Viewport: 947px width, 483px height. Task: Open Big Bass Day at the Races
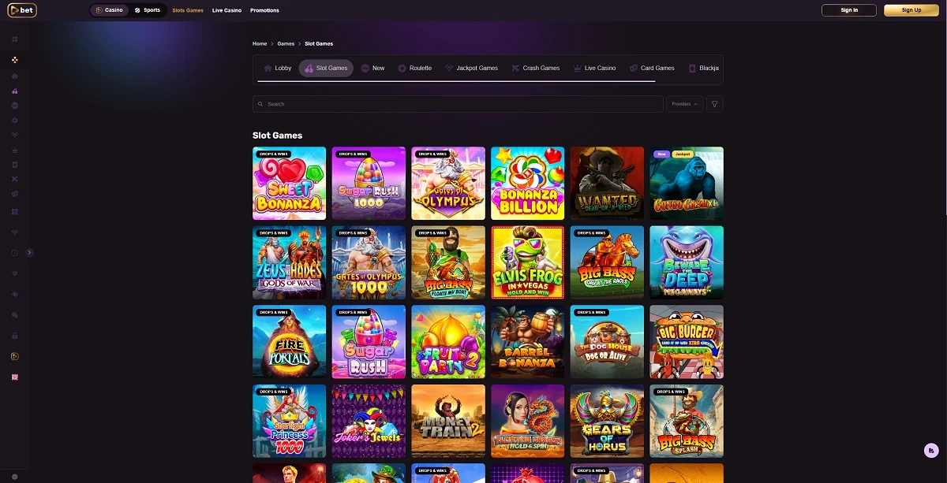tap(607, 262)
